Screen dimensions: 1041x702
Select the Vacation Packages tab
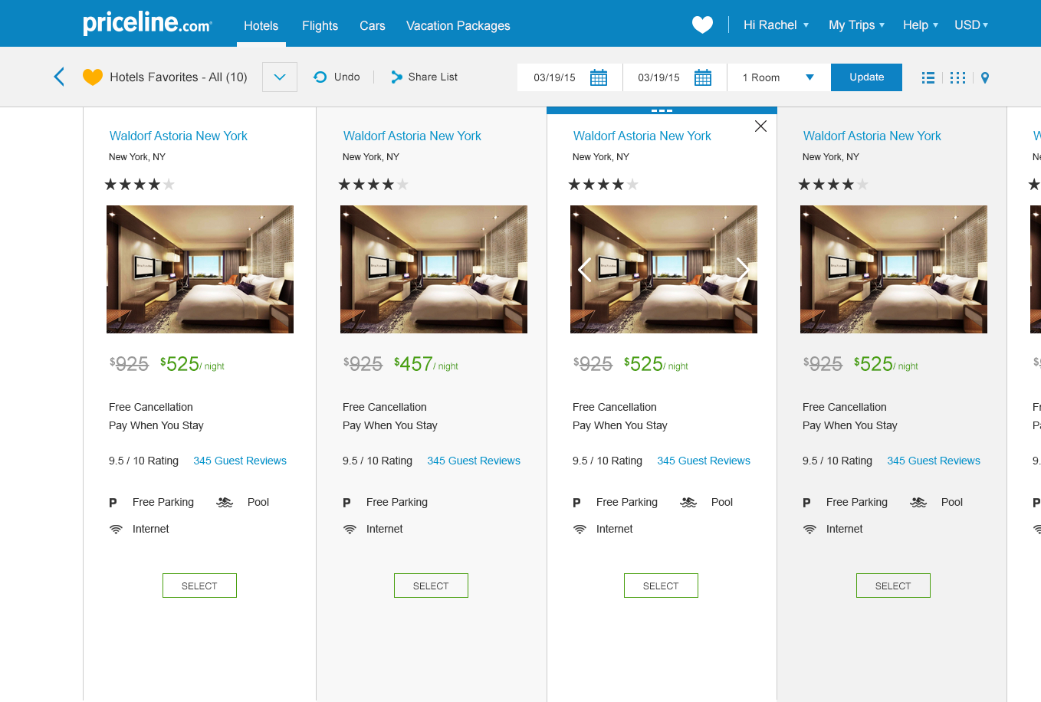tap(458, 25)
